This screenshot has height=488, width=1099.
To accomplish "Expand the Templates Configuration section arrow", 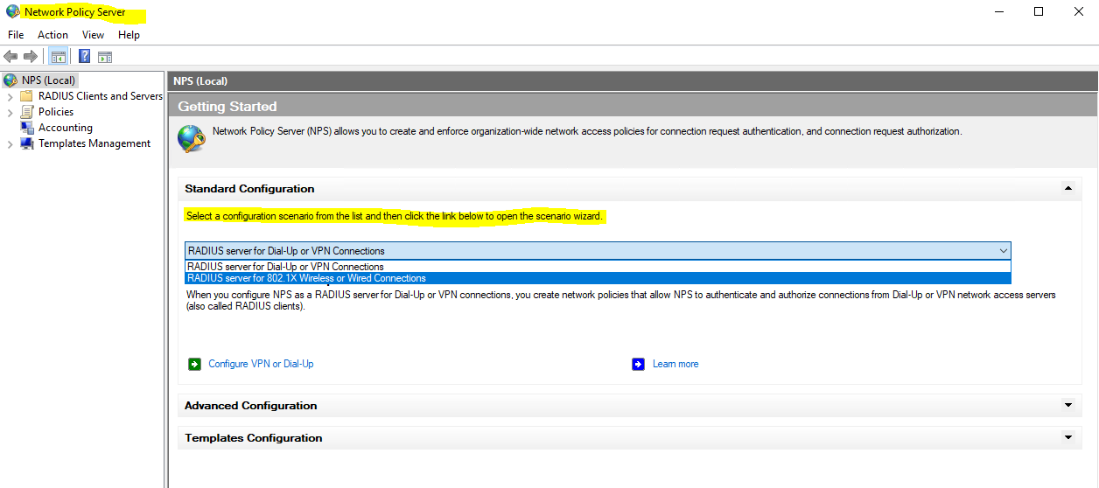I will [x=1067, y=437].
